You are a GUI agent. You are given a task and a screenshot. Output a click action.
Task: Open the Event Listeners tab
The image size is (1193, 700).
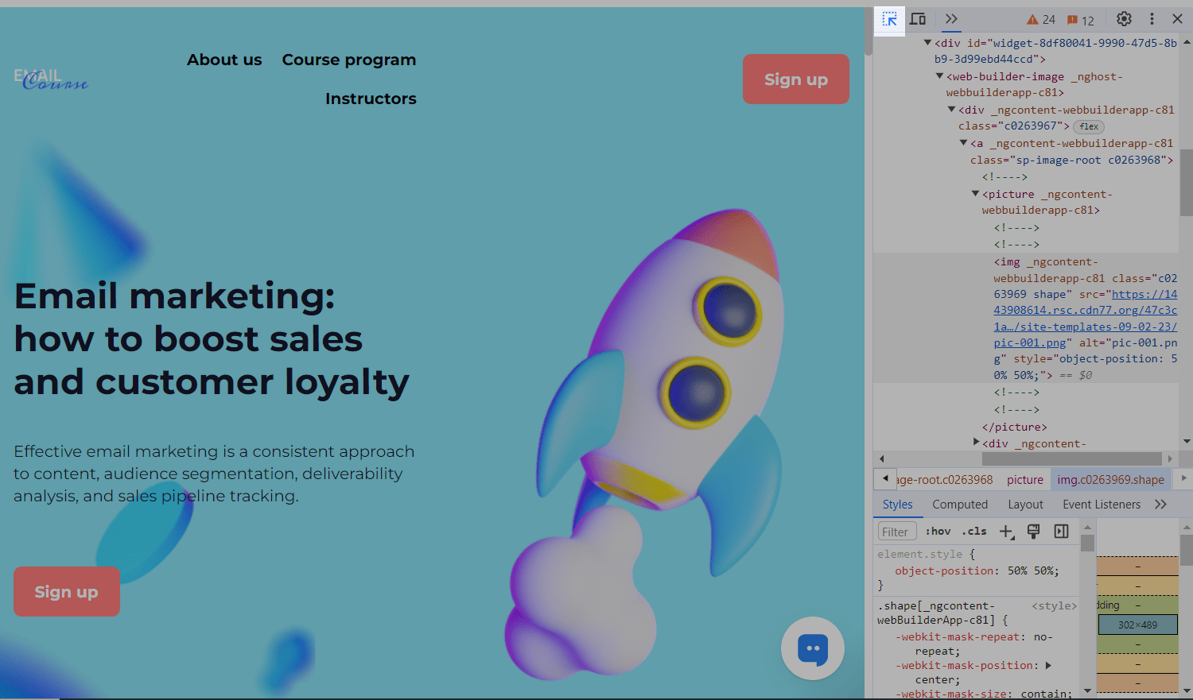click(x=1101, y=505)
